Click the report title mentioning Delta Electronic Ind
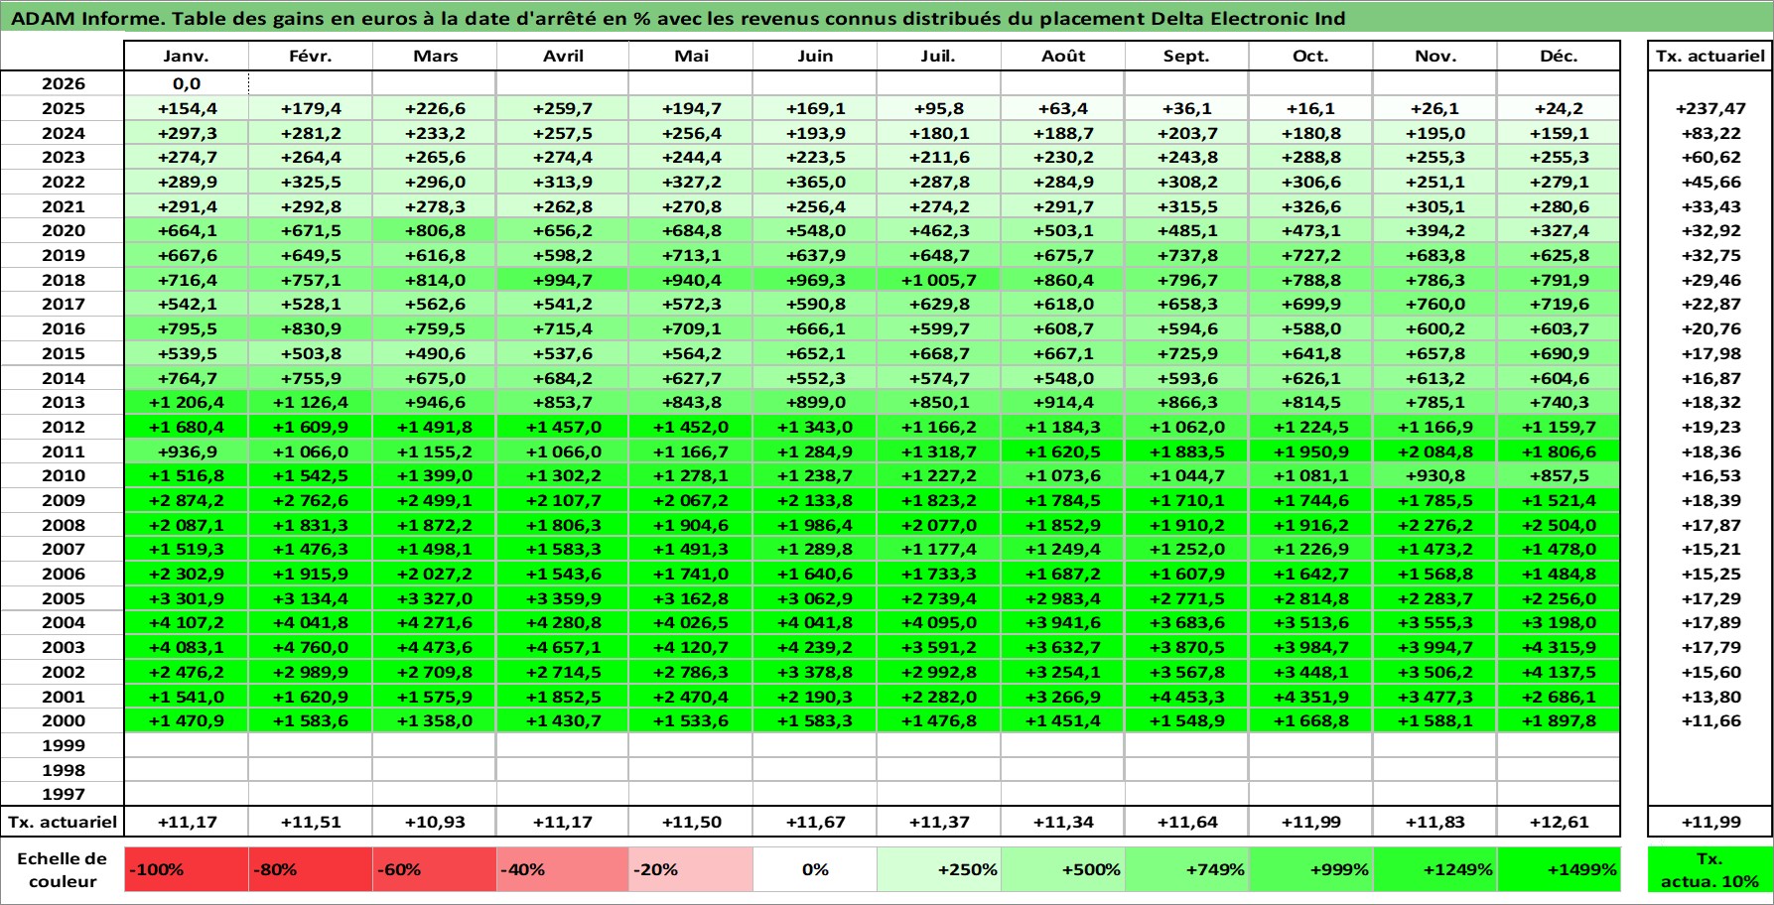Screen dimensions: 1774x905 678,18
